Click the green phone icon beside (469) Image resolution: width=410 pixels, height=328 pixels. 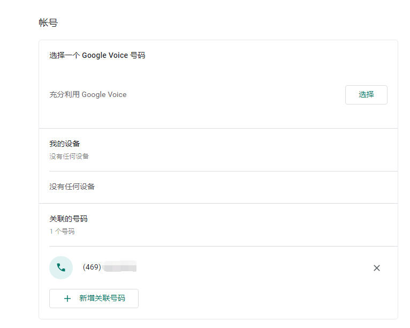coord(61,267)
